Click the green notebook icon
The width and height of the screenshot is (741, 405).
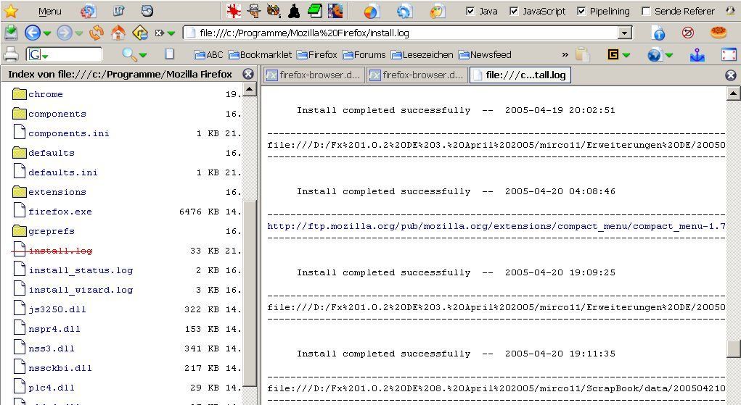[315, 11]
